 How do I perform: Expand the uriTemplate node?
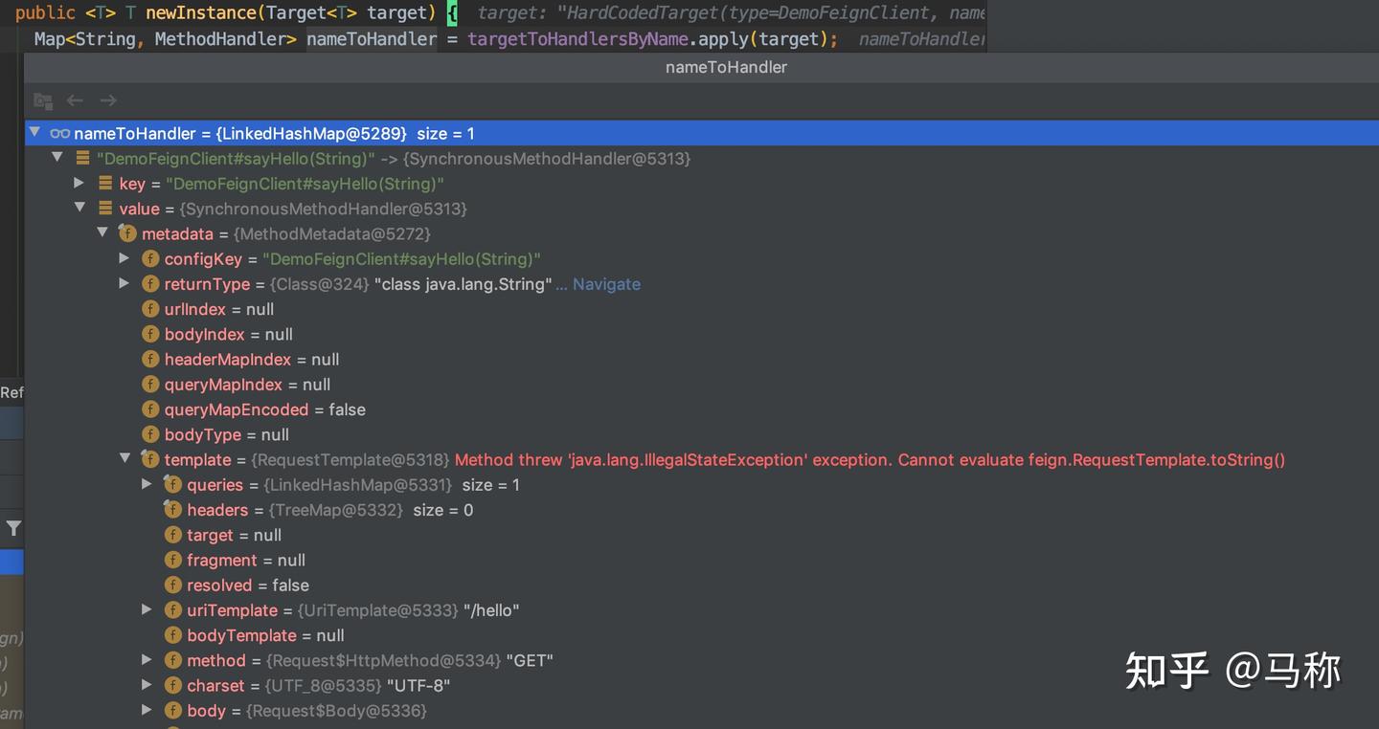pyautogui.click(x=147, y=609)
